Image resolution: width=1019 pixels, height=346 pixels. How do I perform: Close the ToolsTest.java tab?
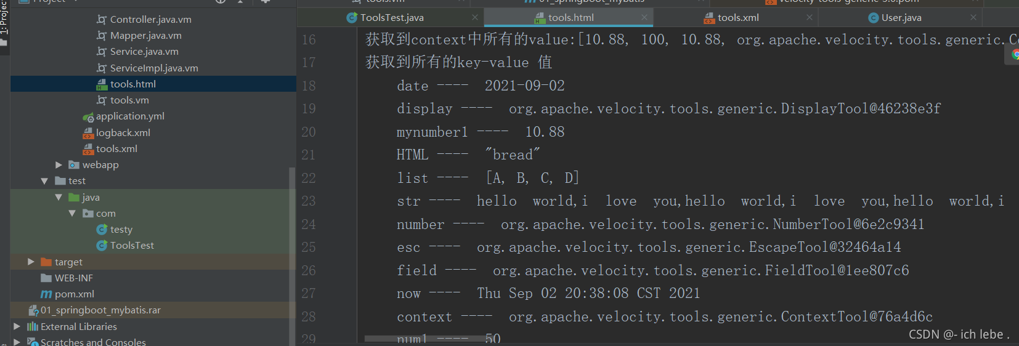click(x=474, y=17)
